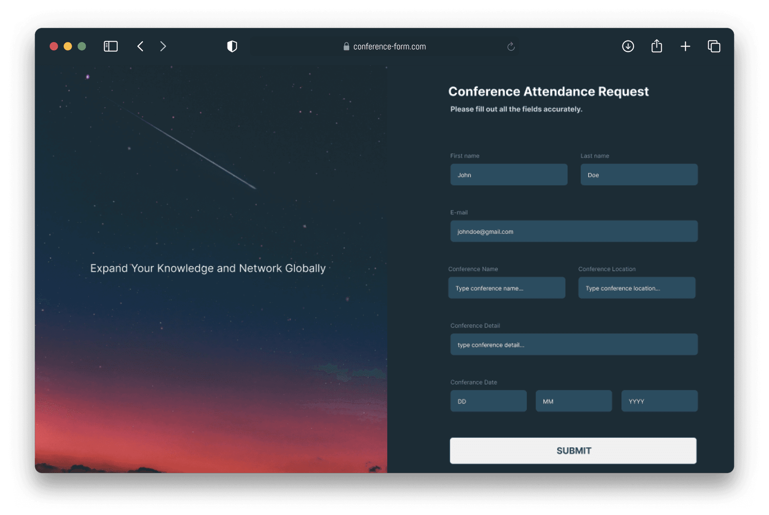This screenshot has height=515, width=769.
Task: Click the conference-form.com address bar
Action: (384, 46)
